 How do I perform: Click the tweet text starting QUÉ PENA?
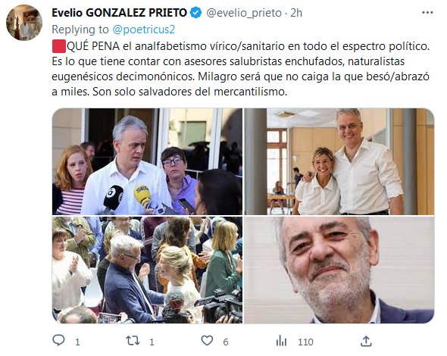tap(241, 69)
